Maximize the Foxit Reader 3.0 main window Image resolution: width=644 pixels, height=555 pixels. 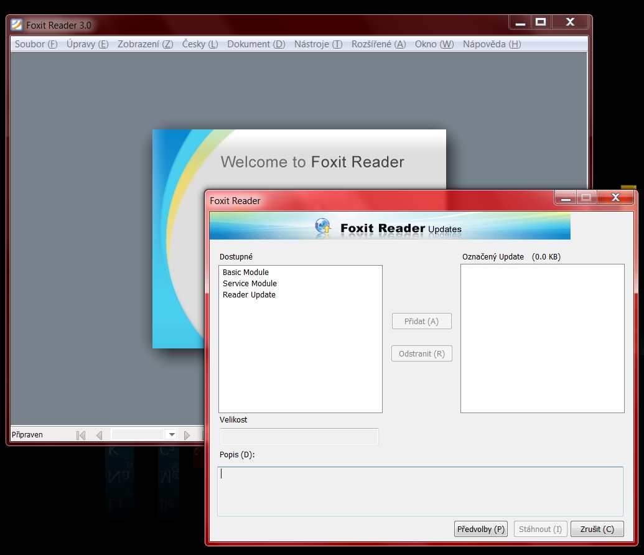541,22
